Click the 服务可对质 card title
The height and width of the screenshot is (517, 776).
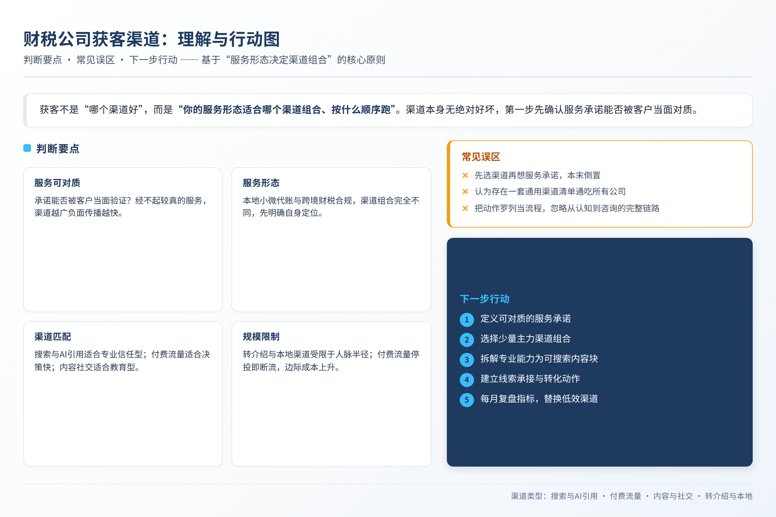pos(58,183)
